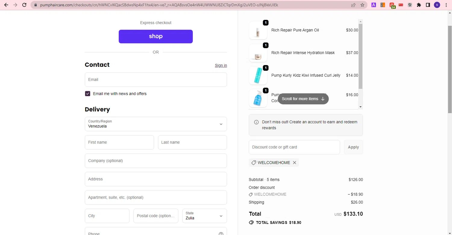The height and width of the screenshot is (235, 452).
Task: Click the orange grid extension icon
Action: tap(383, 5)
